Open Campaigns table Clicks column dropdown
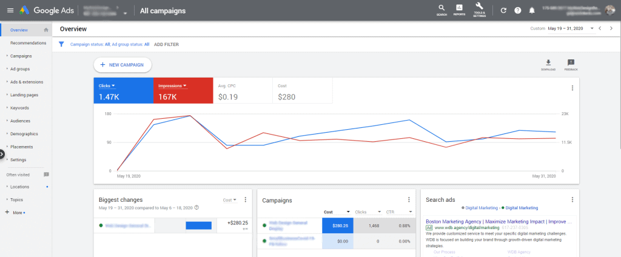The image size is (621, 257). click(379, 212)
